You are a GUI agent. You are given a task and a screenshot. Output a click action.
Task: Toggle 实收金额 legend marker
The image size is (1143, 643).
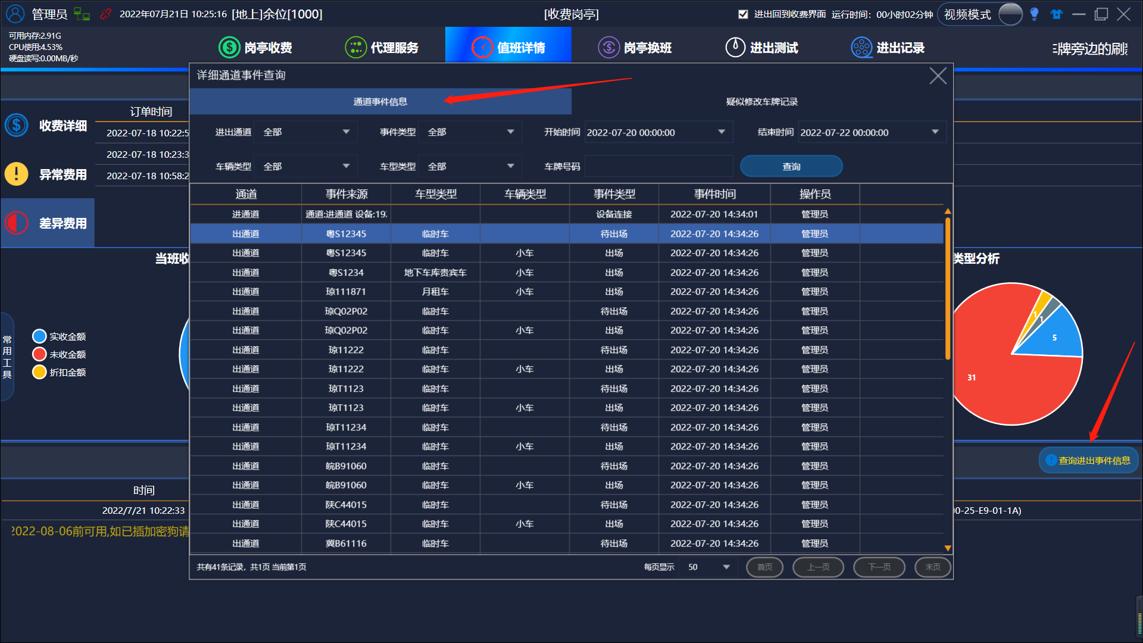click(x=39, y=336)
